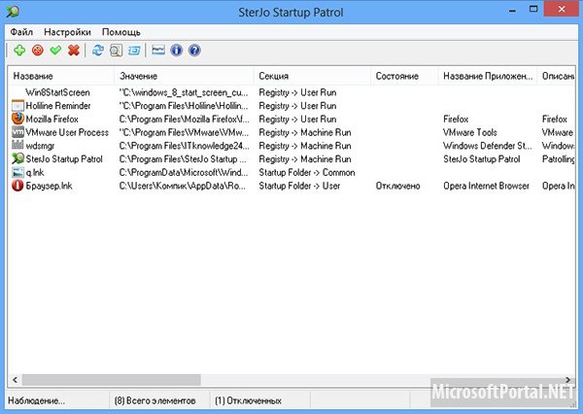Click the (1) Отключенных status text
The width and height of the screenshot is (583, 414).
pyautogui.click(x=248, y=400)
